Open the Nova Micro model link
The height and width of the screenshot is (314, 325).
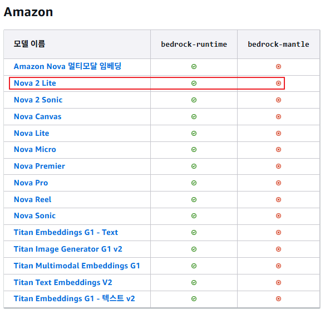[x=35, y=149]
